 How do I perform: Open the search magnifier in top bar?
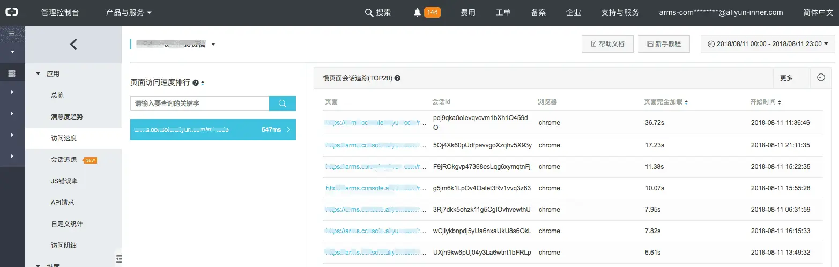pyautogui.click(x=369, y=13)
